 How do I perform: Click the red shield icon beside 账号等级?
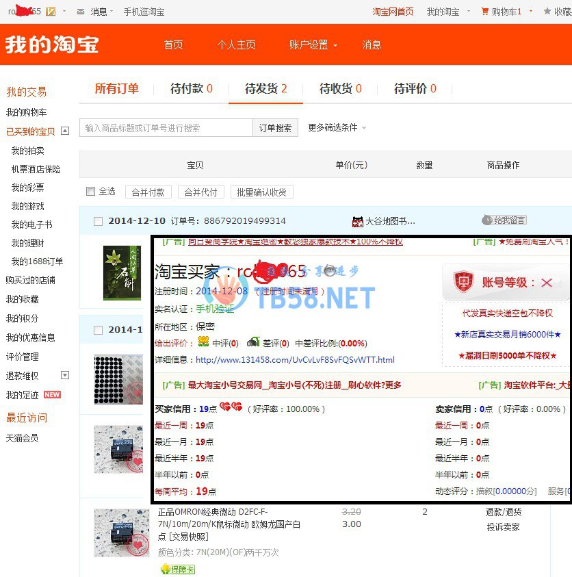[x=463, y=282]
